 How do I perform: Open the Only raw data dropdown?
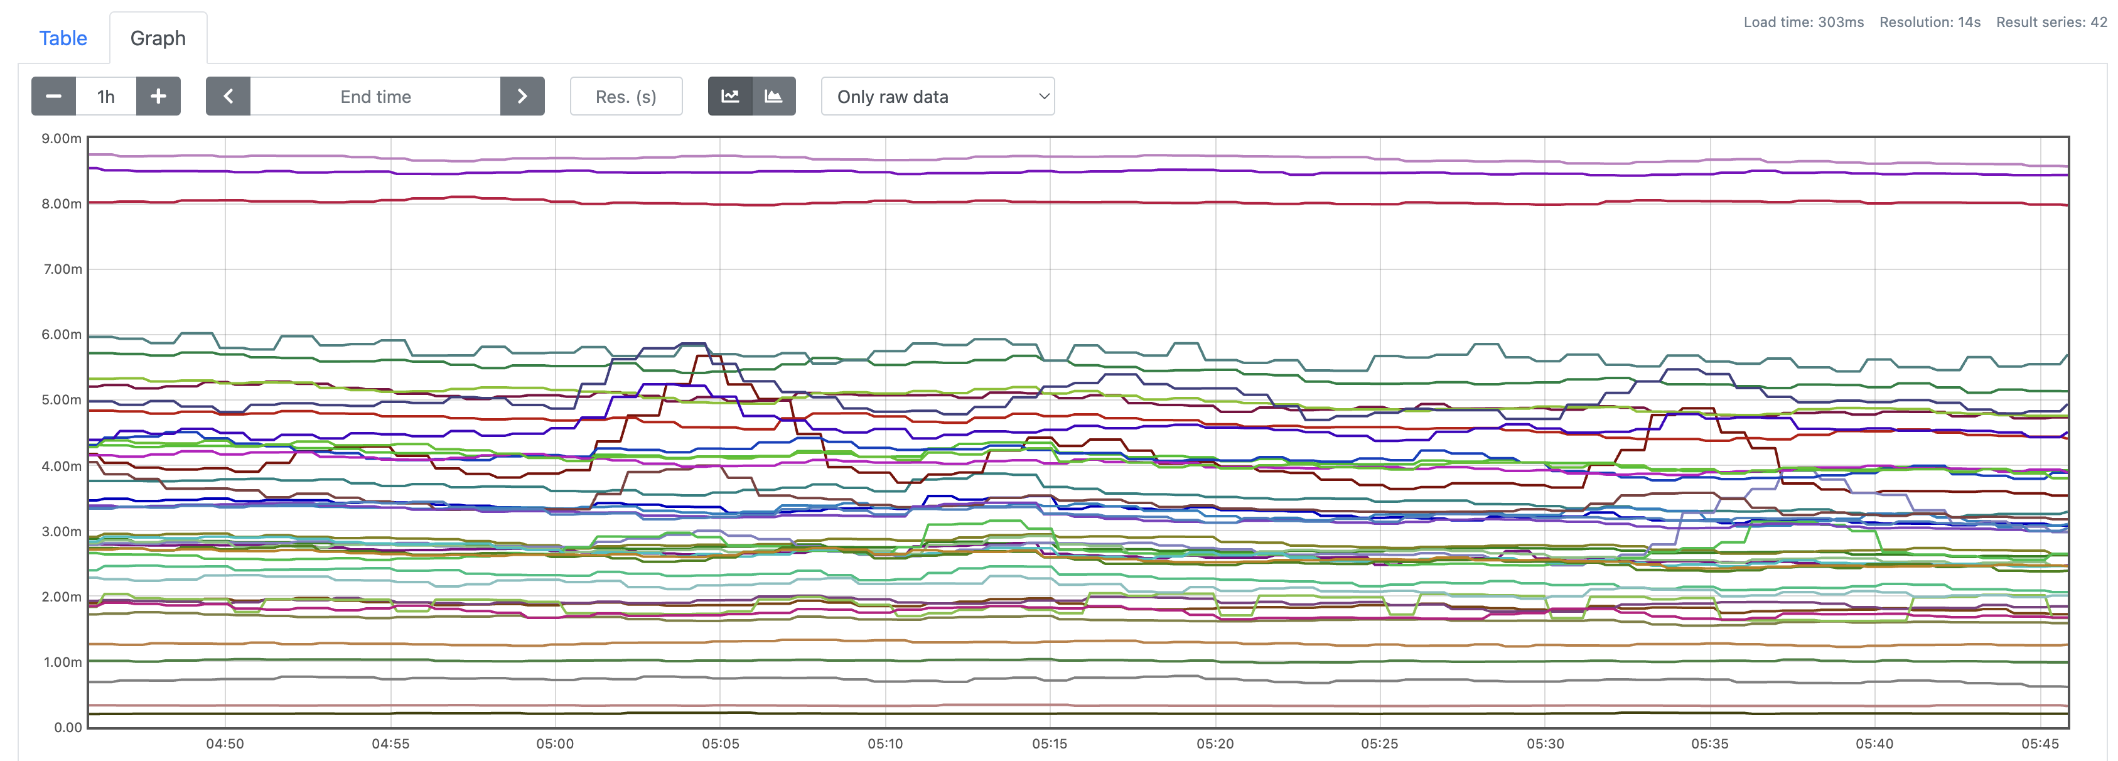click(937, 96)
